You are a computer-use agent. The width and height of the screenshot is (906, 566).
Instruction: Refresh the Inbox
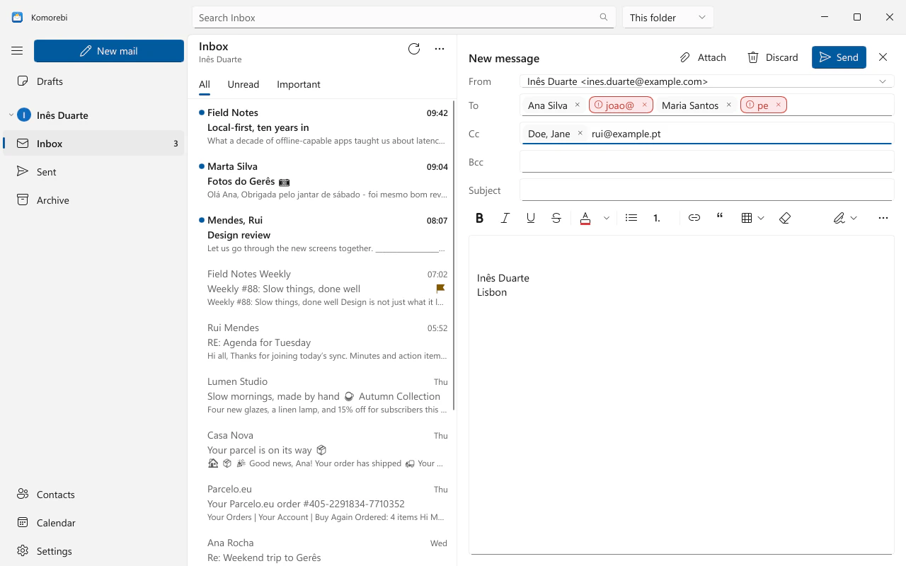pos(414,49)
